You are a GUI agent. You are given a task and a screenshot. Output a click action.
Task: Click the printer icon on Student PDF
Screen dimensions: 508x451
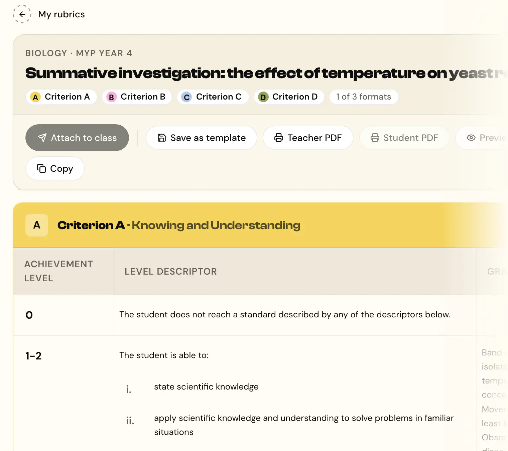coord(375,138)
